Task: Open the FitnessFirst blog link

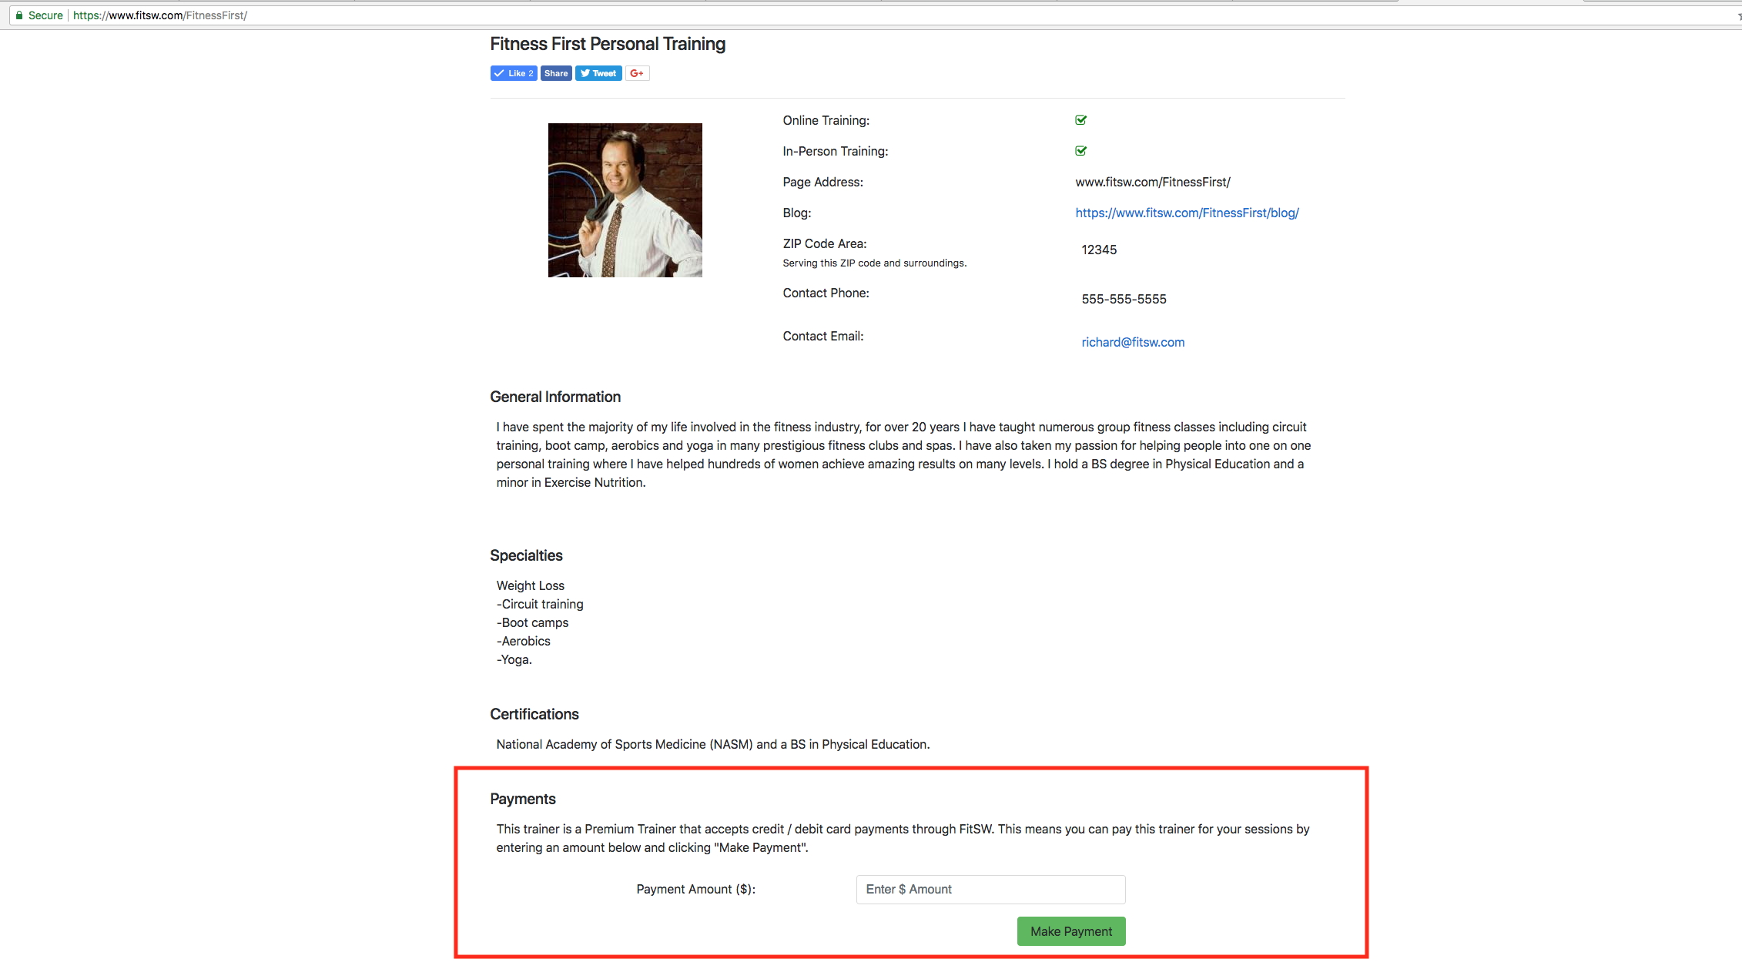Action: click(1187, 213)
